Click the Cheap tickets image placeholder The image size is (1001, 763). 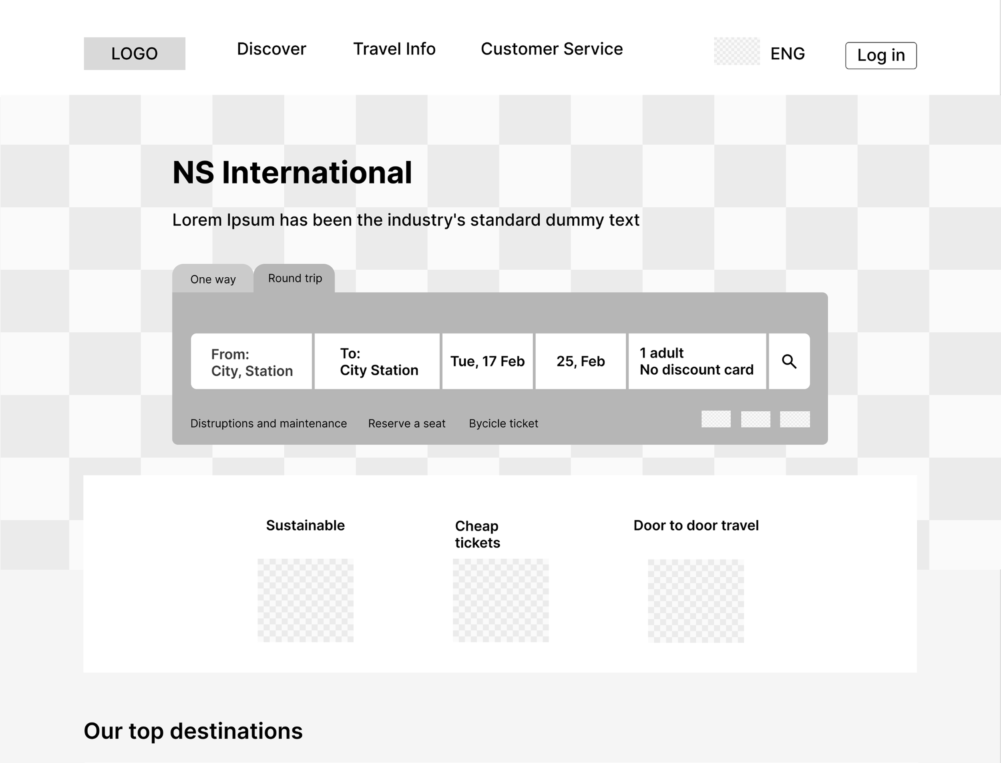click(500, 600)
